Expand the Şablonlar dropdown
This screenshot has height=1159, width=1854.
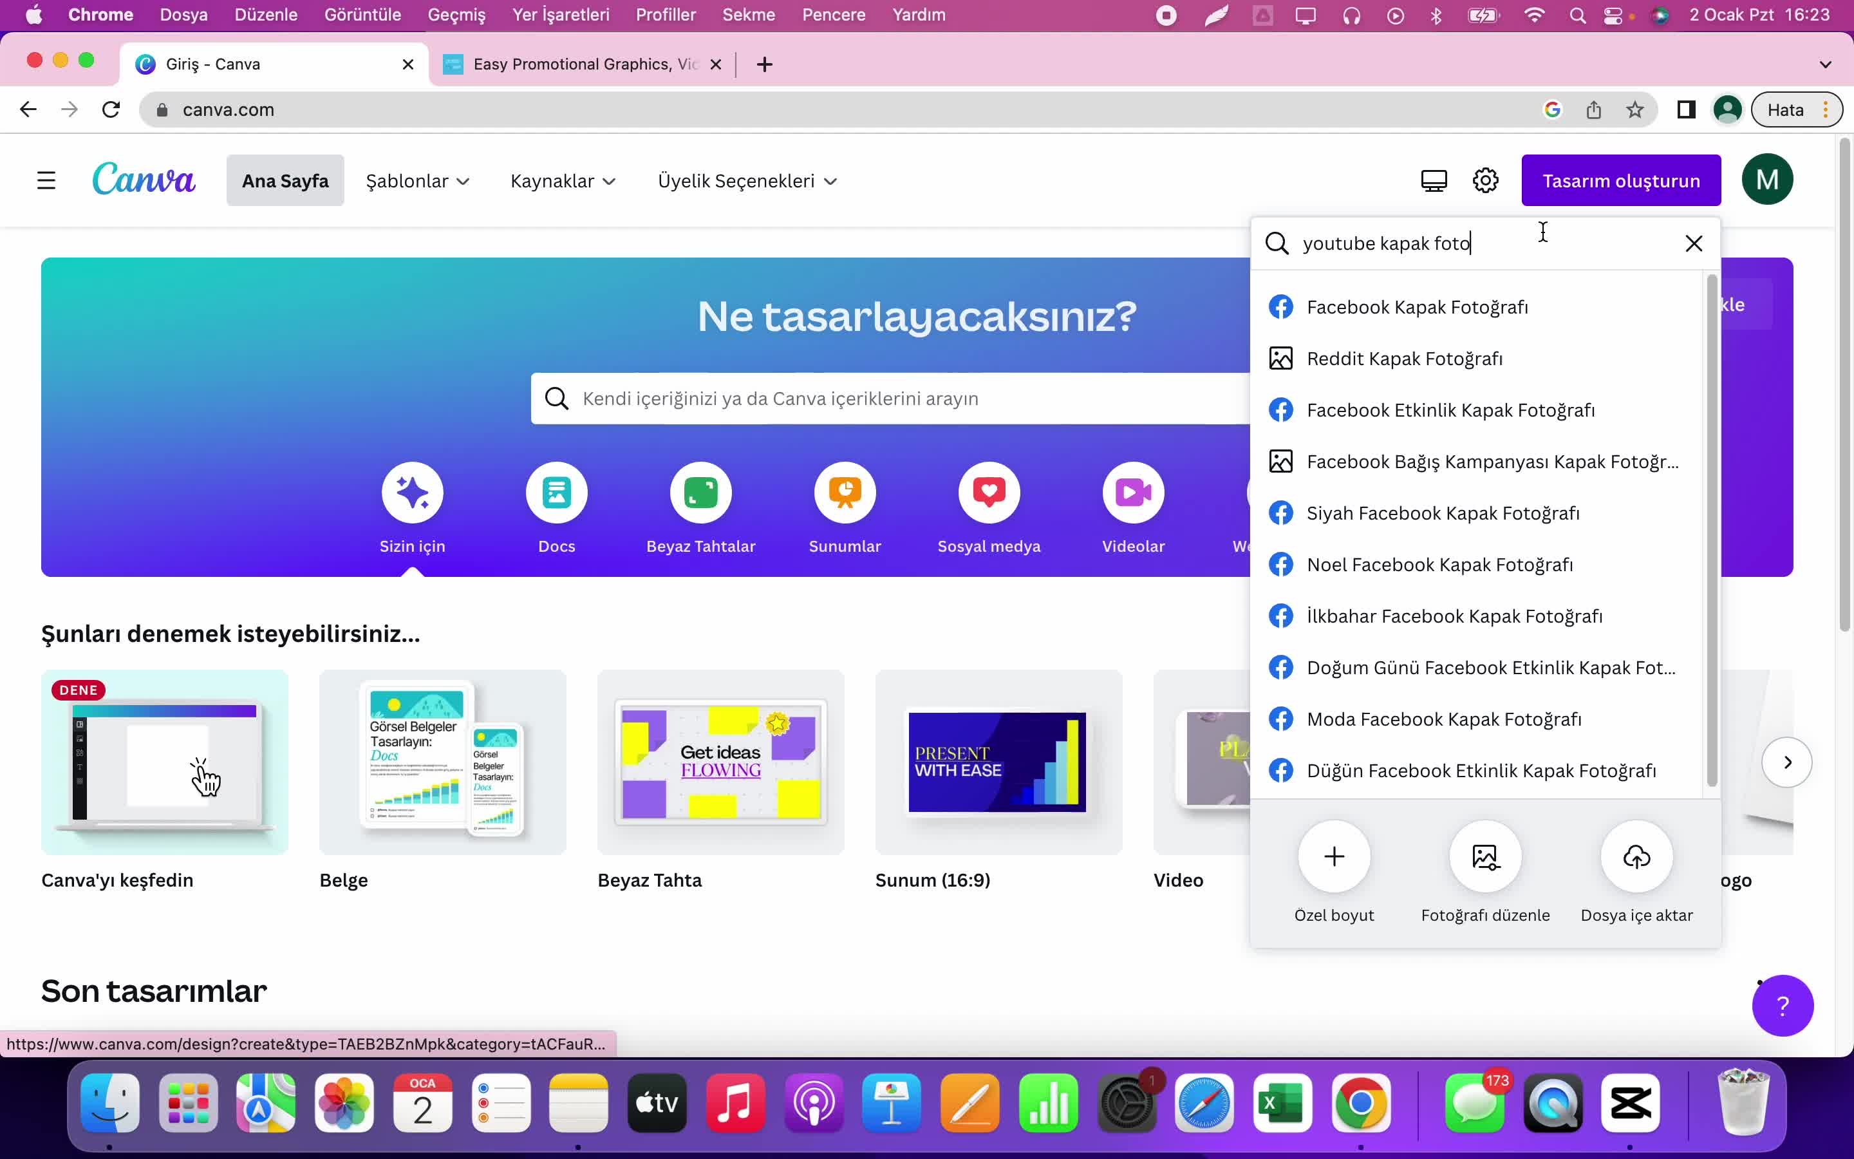[x=418, y=181]
